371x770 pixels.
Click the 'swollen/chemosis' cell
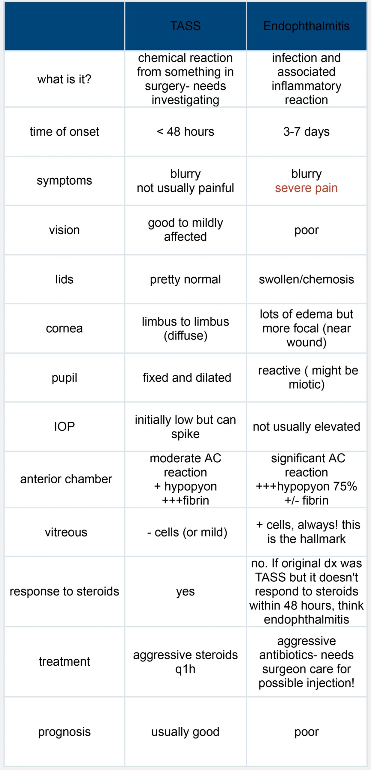306,279
